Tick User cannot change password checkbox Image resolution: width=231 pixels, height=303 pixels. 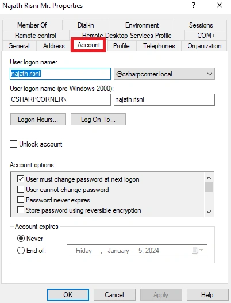(21, 189)
